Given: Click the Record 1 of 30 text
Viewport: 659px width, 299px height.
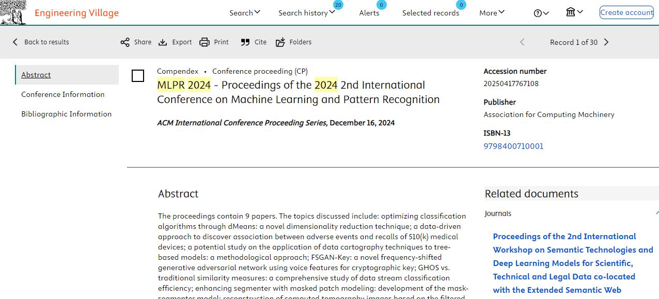Looking at the screenshot, I should point(574,42).
